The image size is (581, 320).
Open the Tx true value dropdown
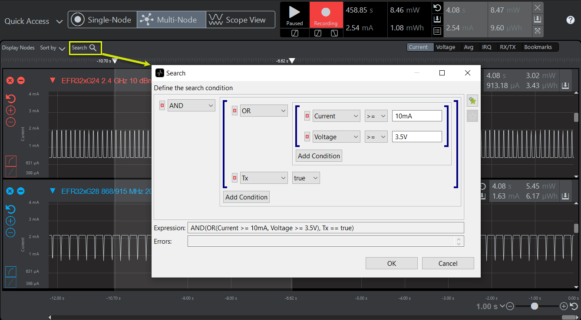click(x=306, y=178)
